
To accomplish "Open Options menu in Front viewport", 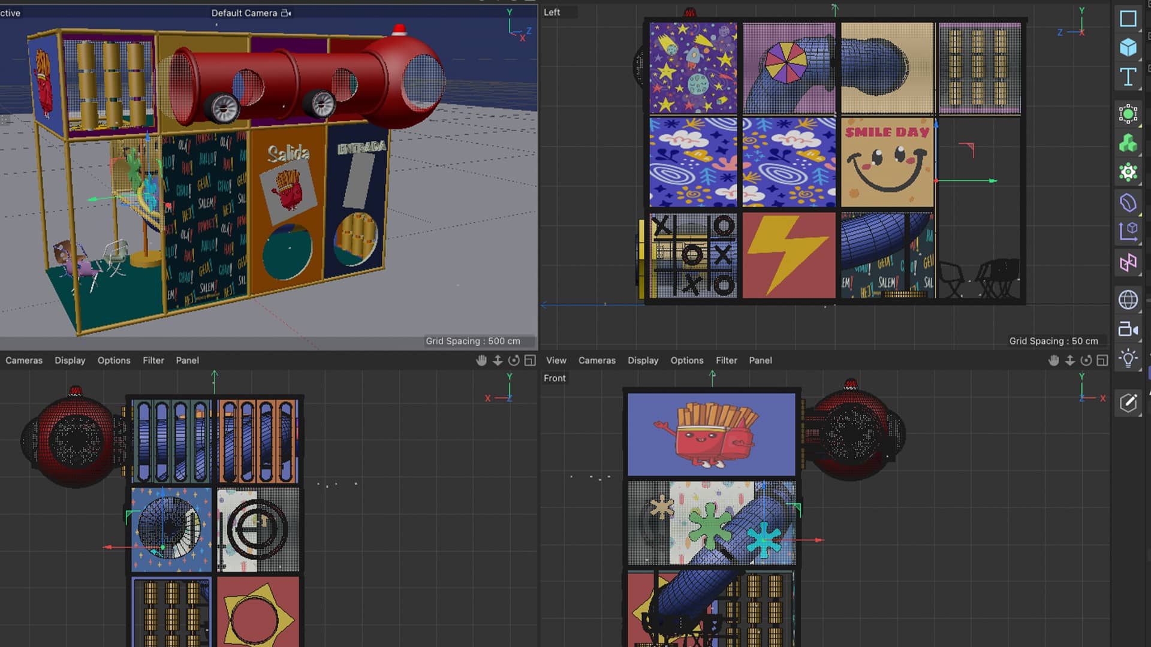I will point(687,360).
